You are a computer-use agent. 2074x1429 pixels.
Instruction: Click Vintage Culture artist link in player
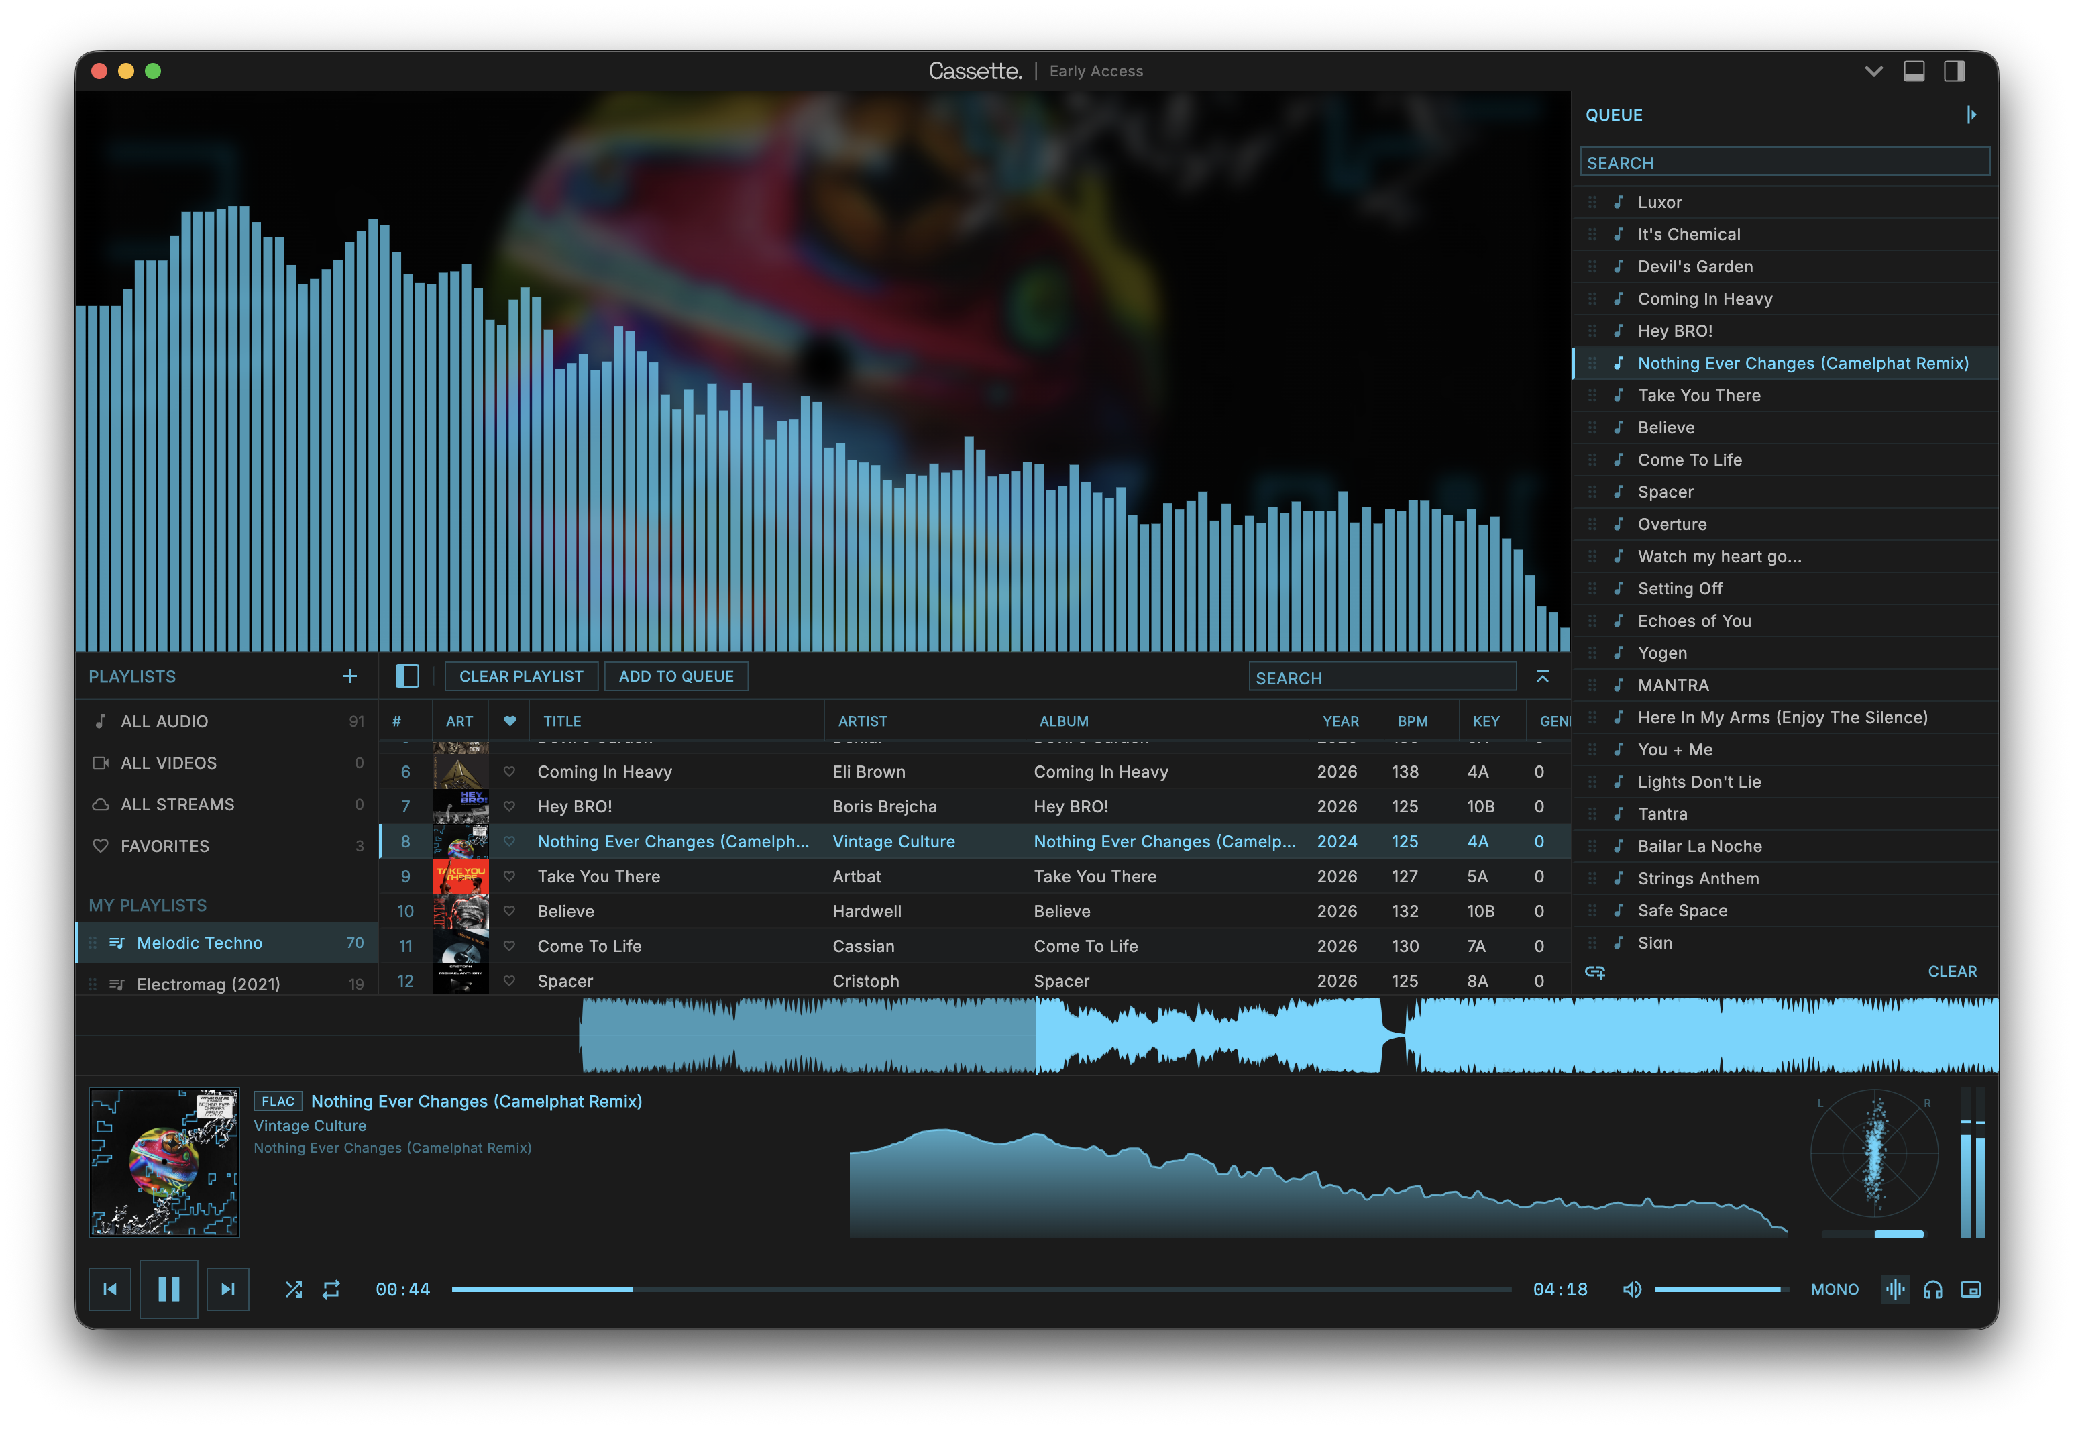(310, 1126)
